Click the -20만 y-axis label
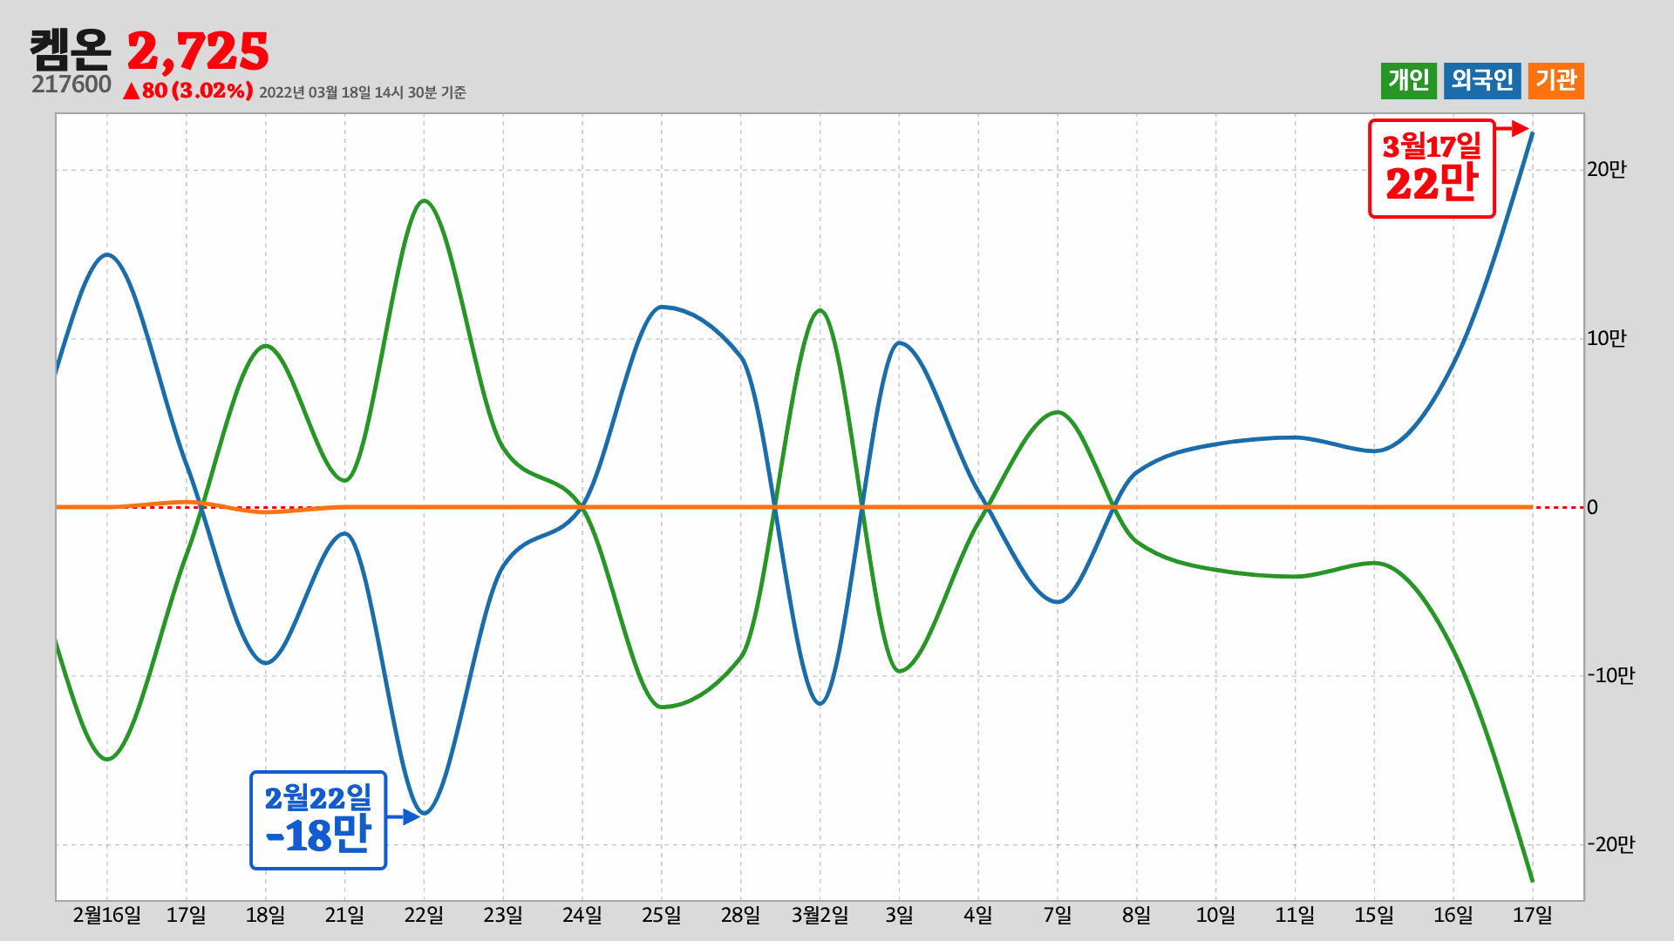1674x941 pixels. coord(1610,844)
